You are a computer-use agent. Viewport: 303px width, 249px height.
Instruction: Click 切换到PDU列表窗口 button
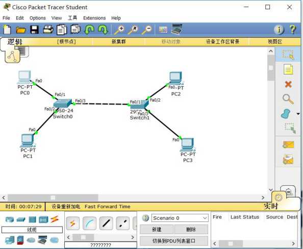174,241
